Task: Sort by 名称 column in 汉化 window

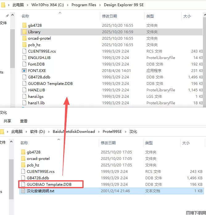Action: pos(24,143)
